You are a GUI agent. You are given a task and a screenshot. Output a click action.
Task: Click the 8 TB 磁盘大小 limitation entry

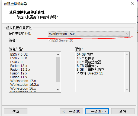[87, 66]
